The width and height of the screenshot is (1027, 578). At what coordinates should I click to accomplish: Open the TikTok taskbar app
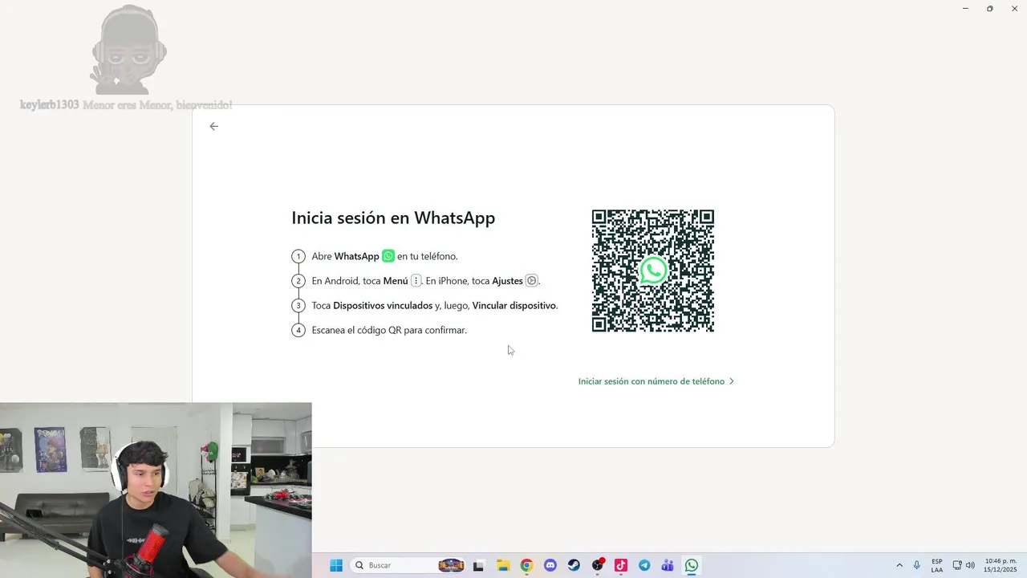click(621, 565)
